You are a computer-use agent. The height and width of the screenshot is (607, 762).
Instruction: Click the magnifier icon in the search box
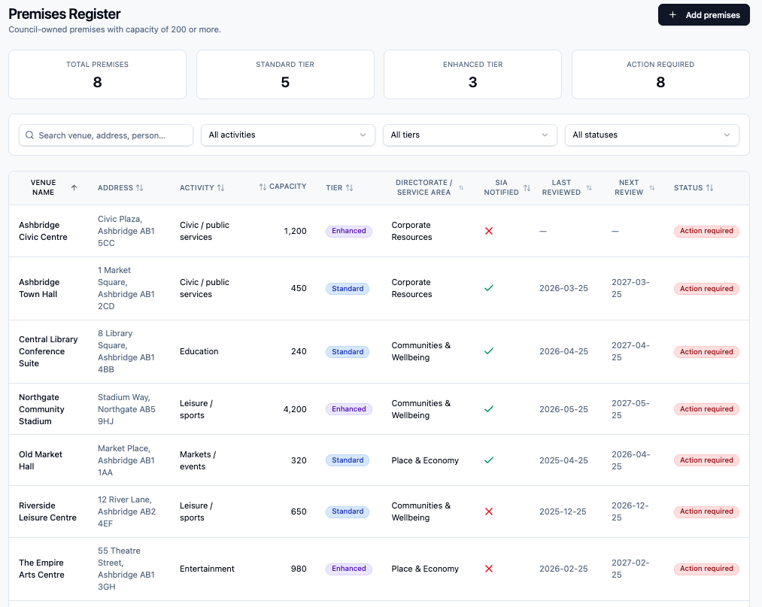coord(29,135)
